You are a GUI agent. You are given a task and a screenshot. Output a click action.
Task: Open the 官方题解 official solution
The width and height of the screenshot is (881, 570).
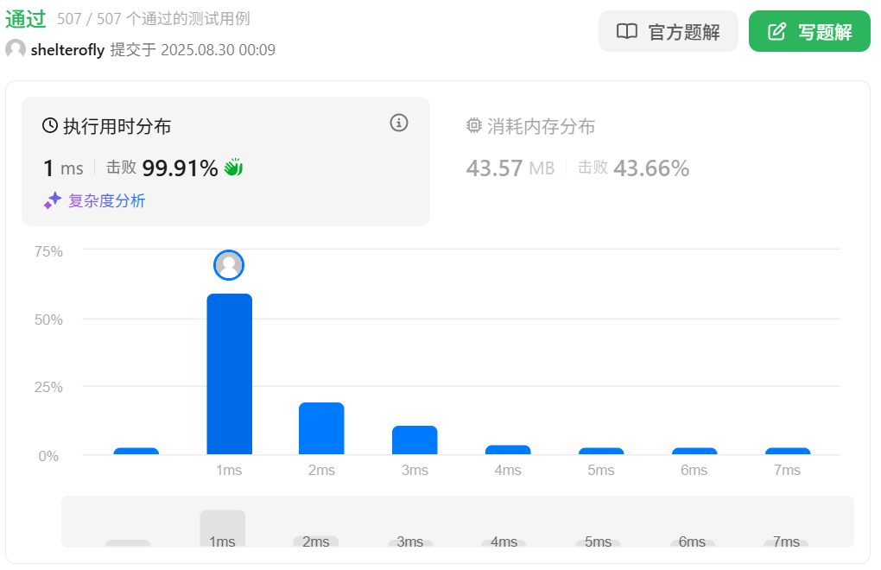[668, 31]
